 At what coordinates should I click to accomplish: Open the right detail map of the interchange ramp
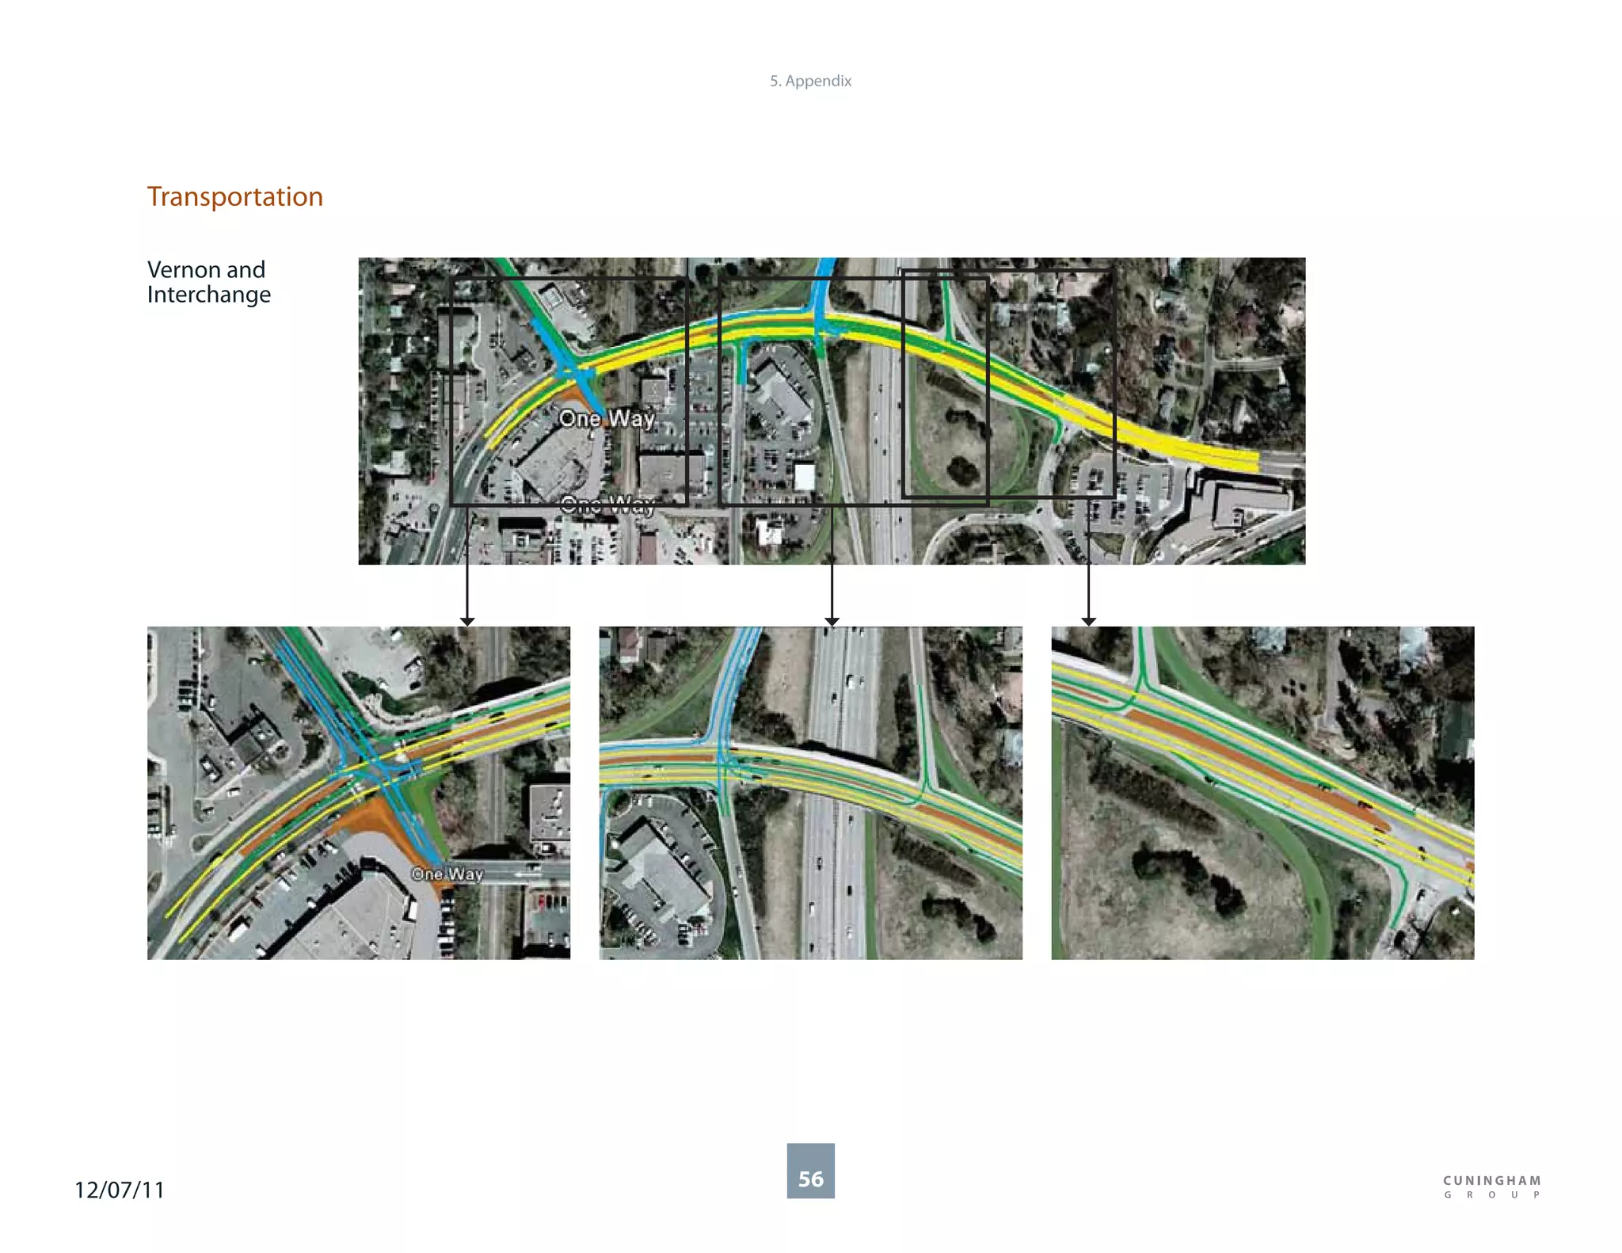[x=1263, y=793]
